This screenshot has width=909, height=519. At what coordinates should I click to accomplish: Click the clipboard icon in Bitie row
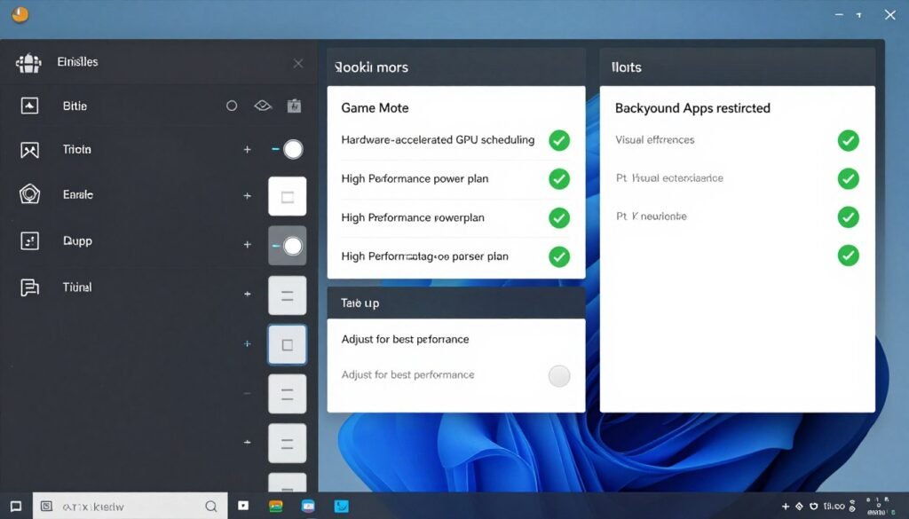click(x=294, y=106)
